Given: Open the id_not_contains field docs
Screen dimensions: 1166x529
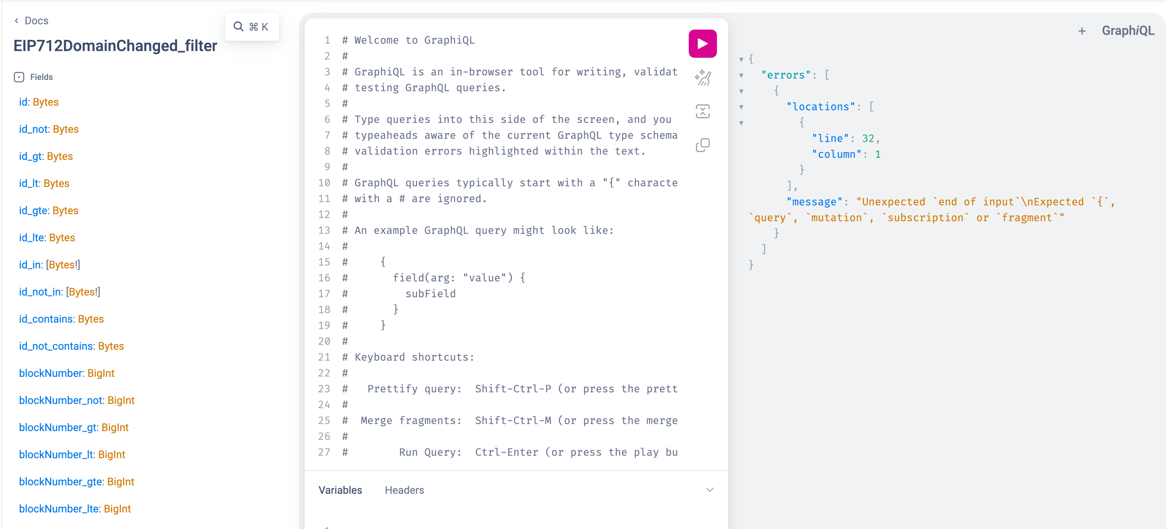Looking at the screenshot, I should click(x=56, y=346).
